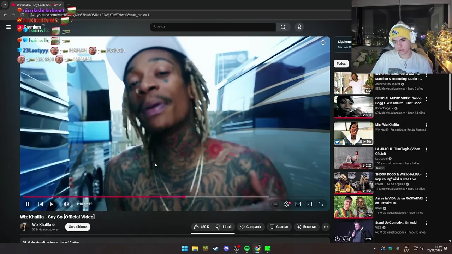Screen dimensions: 452x254
Task: Open options for the Architectural Digest video
Action: (x=427, y=75)
